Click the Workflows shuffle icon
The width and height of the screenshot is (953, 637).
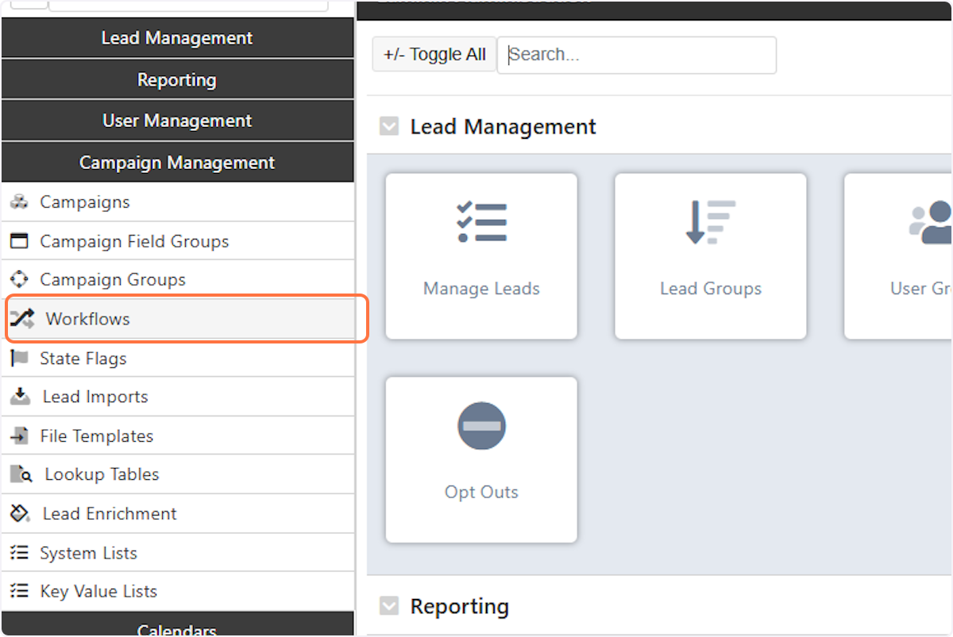click(x=22, y=319)
